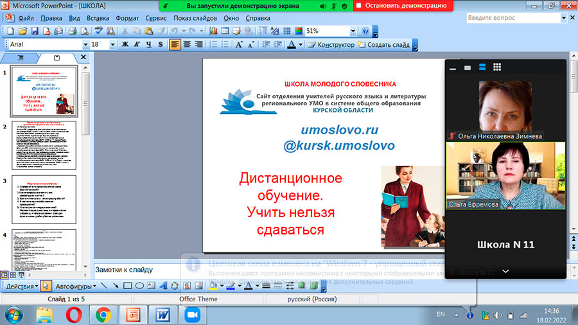Click Создать слайд to add a slide
The width and height of the screenshot is (578, 325).
[x=384, y=44]
